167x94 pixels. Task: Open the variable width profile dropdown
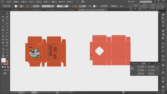click(55, 6)
